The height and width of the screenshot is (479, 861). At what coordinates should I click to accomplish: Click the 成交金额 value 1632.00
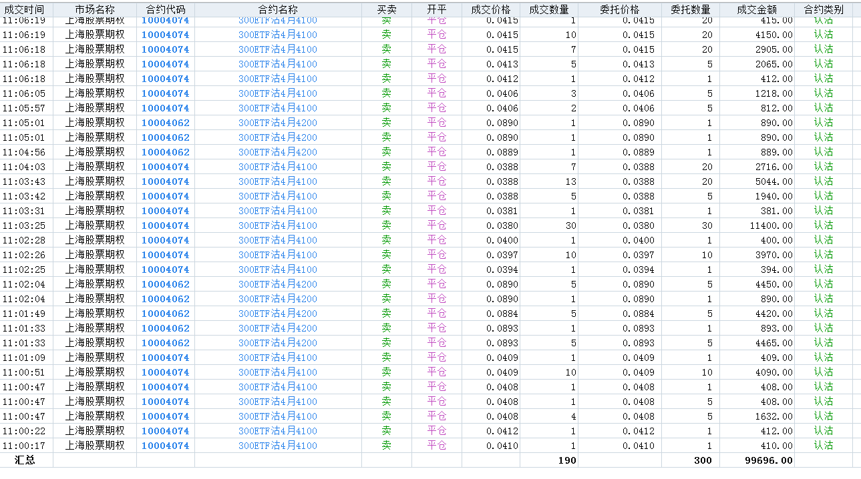(x=773, y=416)
